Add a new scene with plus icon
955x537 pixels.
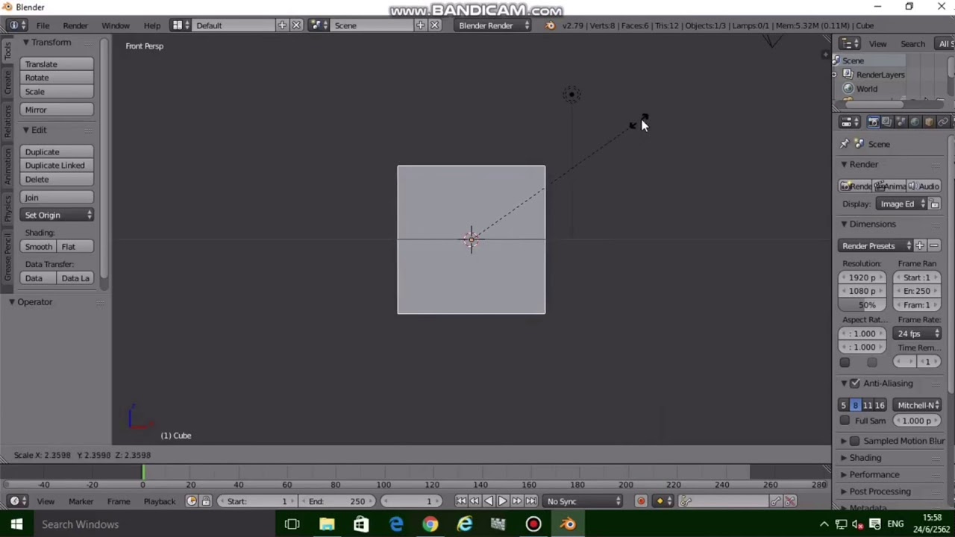(420, 25)
